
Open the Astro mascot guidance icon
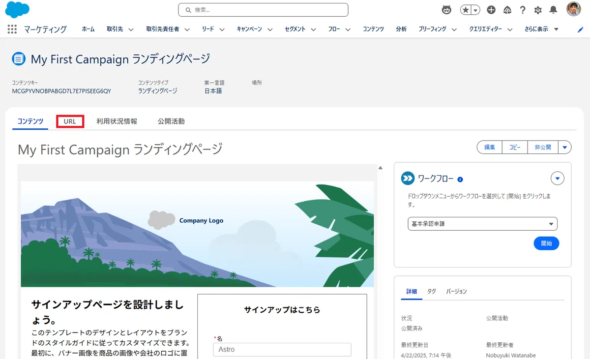(x=446, y=10)
